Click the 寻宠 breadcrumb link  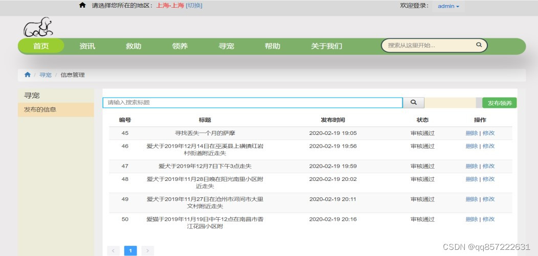pyautogui.click(x=46, y=75)
